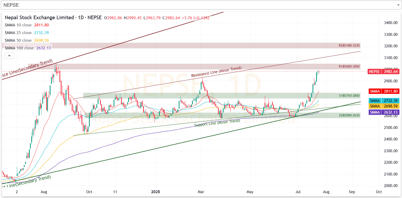Viewport: 402px width, 198px height.
Task: Select the SMMA 100 close indicator legend
Action: (x=28, y=48)
